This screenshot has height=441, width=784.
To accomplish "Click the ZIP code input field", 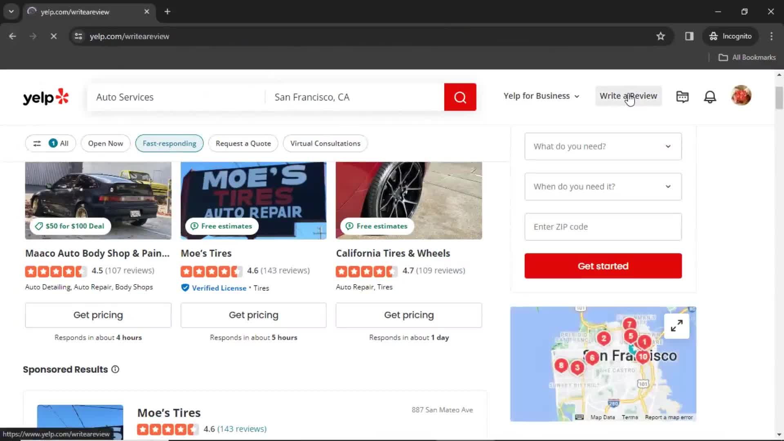I will click(x=603, y=227).
